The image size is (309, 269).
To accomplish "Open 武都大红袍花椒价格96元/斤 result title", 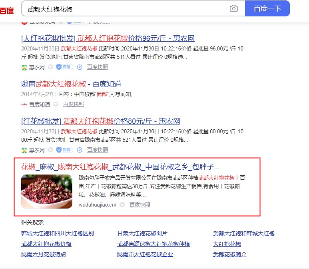I will (108, 38).
